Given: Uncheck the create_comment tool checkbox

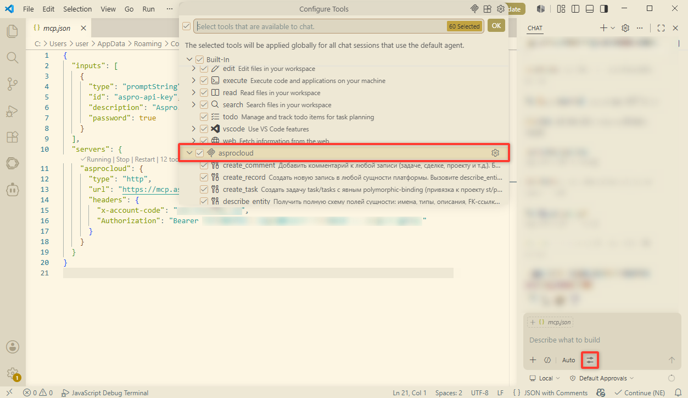Looking at the screenshot, I should point(204,165).
